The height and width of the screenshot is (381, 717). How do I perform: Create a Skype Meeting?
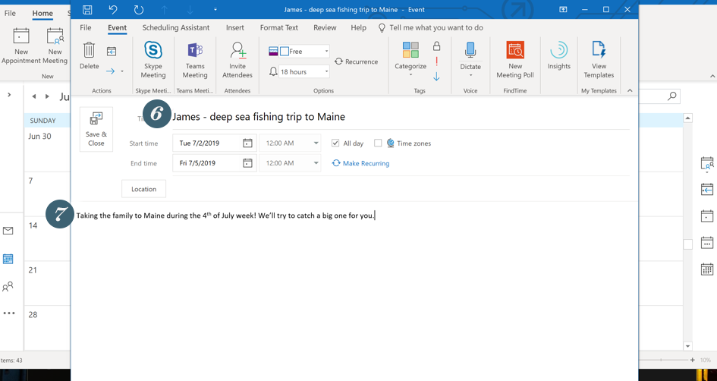[153, 59]
